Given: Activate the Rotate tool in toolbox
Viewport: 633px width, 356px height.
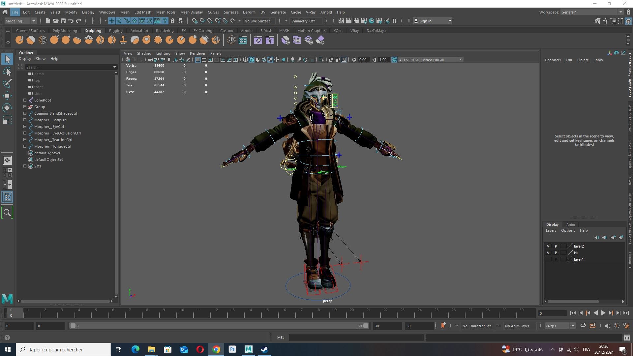Looking at the screenshot, I should point(7,108).
